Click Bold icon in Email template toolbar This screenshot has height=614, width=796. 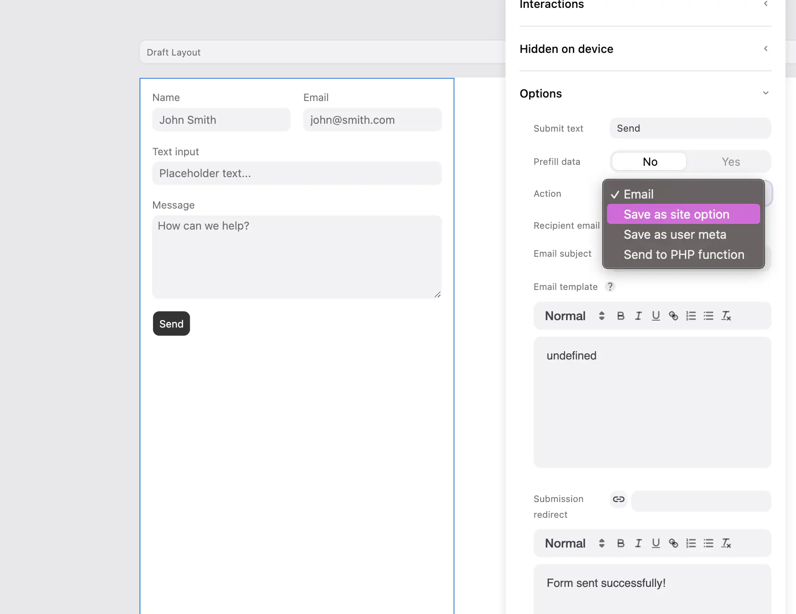(621, 316)
